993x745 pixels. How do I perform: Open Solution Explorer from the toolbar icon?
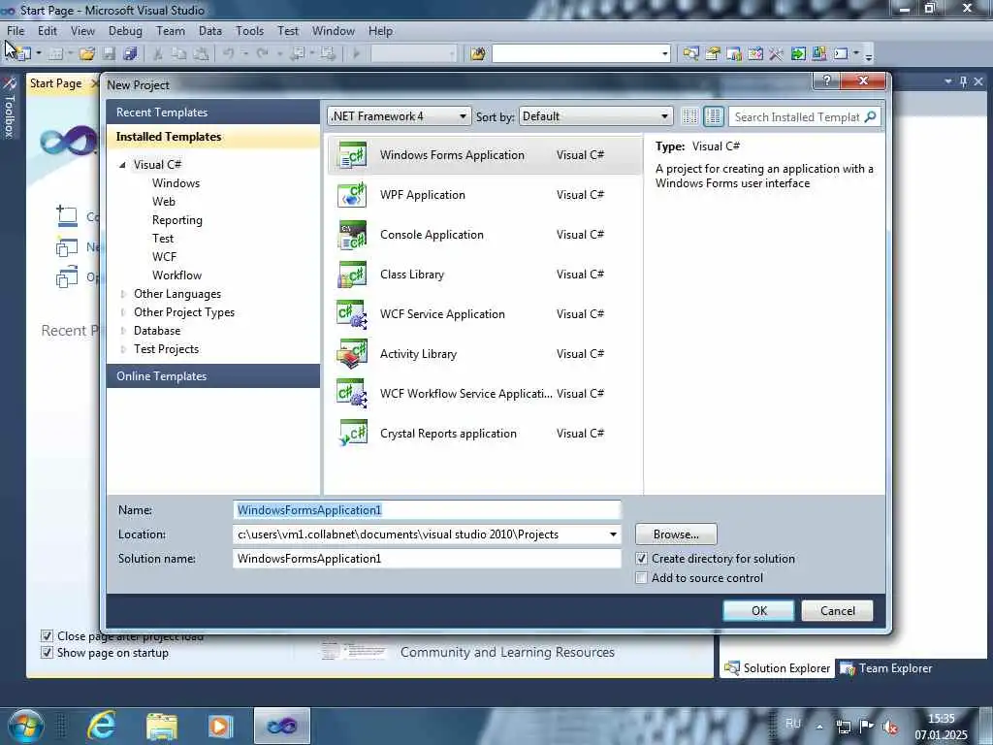[x=690, y=54]
